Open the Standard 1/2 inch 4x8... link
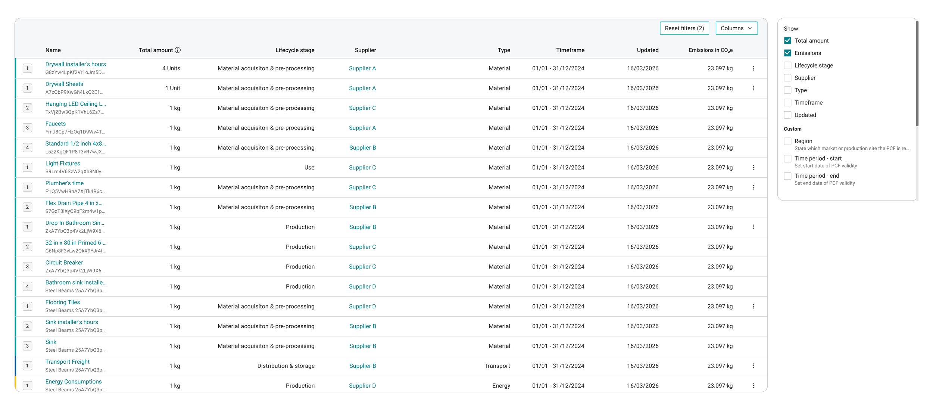The width and height of the screenshot is (933, 410). [x=75, y=143]
